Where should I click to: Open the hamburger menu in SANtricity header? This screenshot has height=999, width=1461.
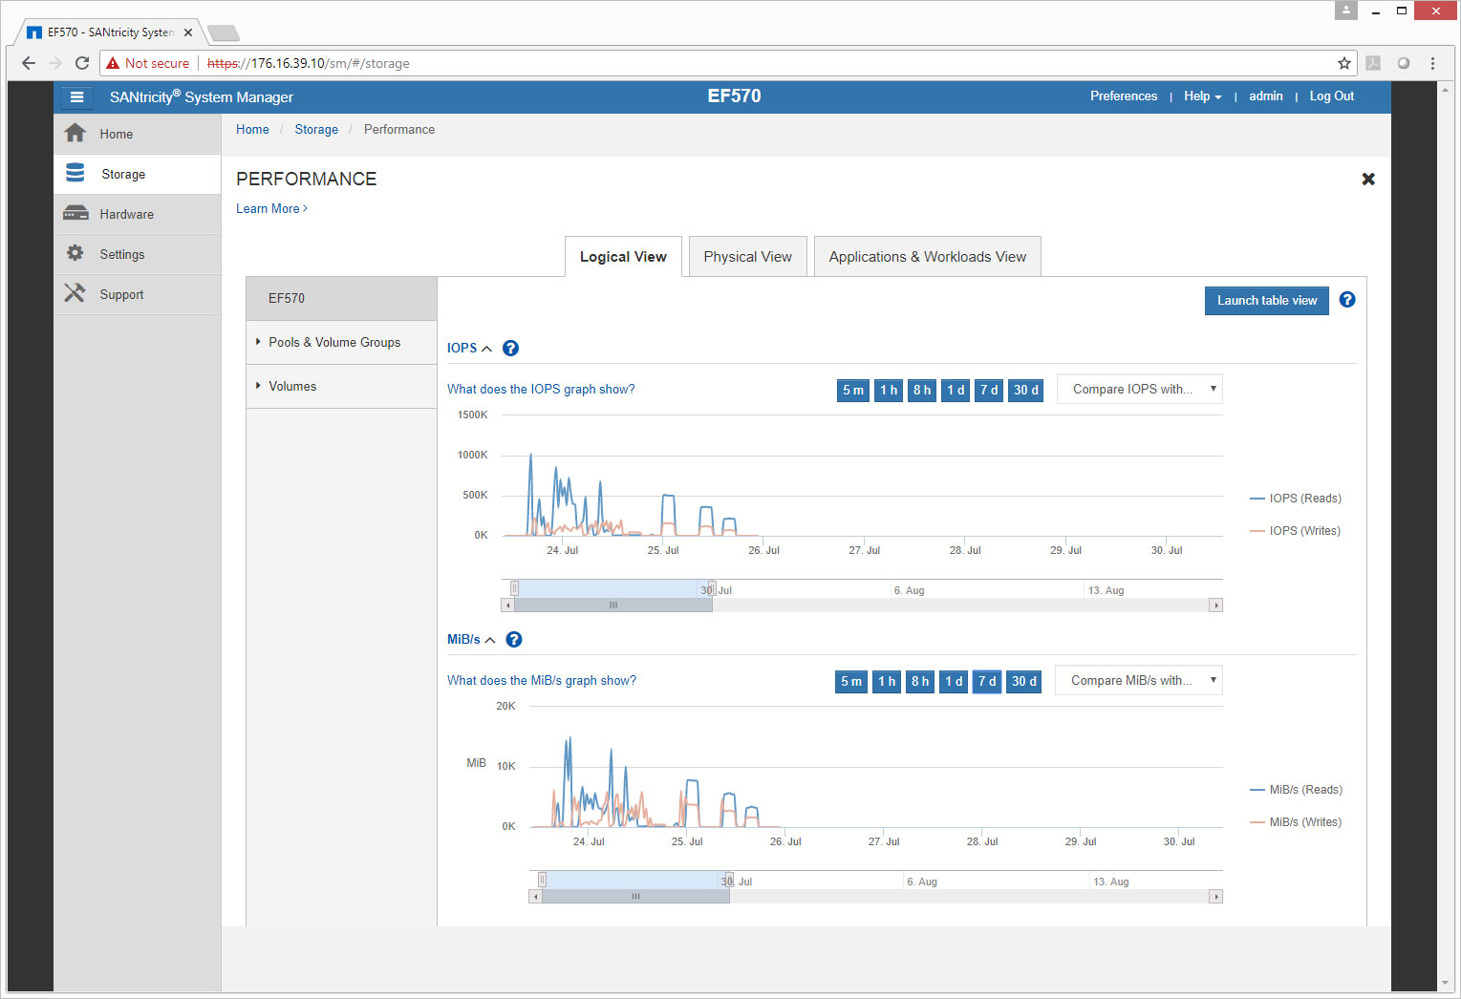(76, 96)
